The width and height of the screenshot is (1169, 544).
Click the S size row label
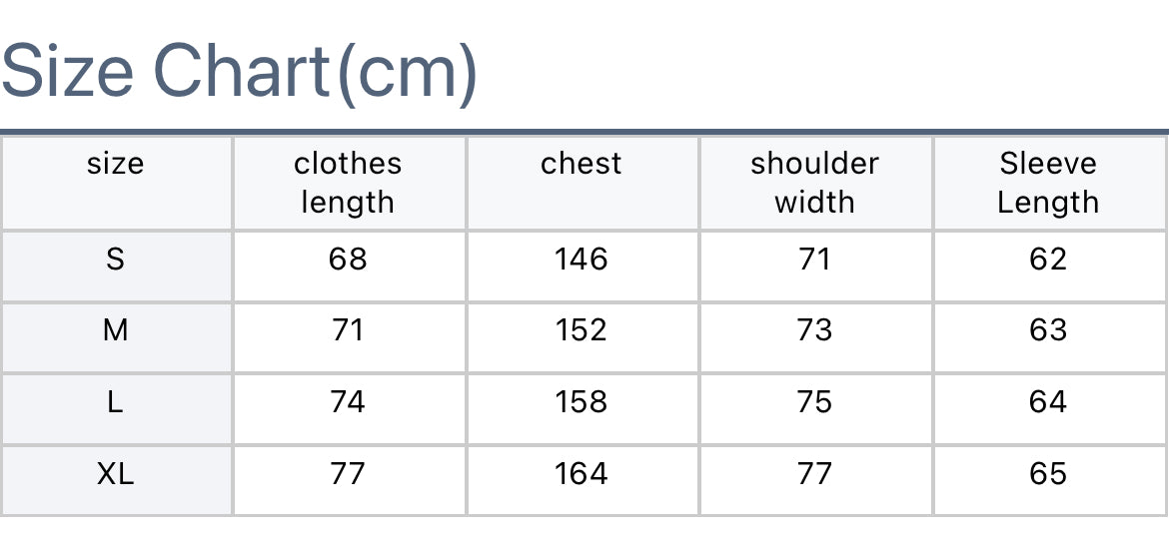pos(116,260)
